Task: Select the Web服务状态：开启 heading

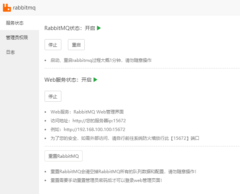Action: pos(68,80)
